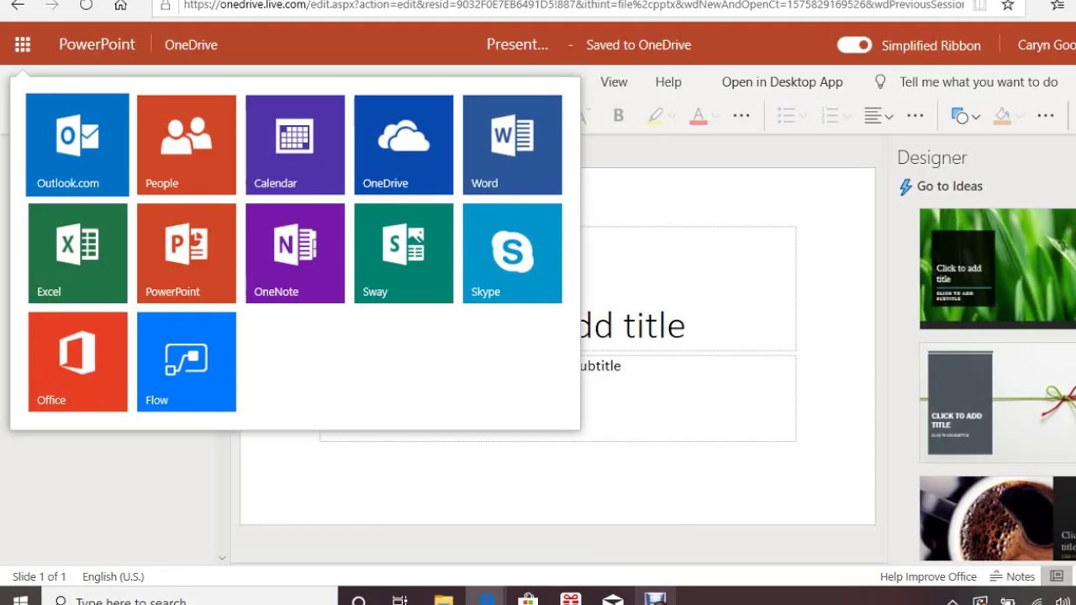Expand shape fill dropdown arrow

1019,116
